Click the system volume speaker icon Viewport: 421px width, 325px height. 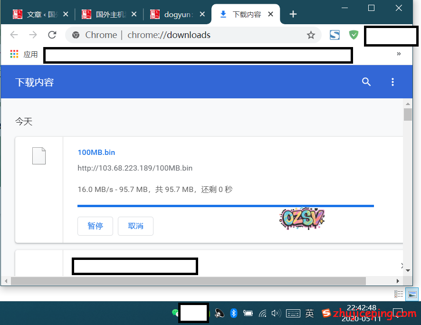(275, 313)
